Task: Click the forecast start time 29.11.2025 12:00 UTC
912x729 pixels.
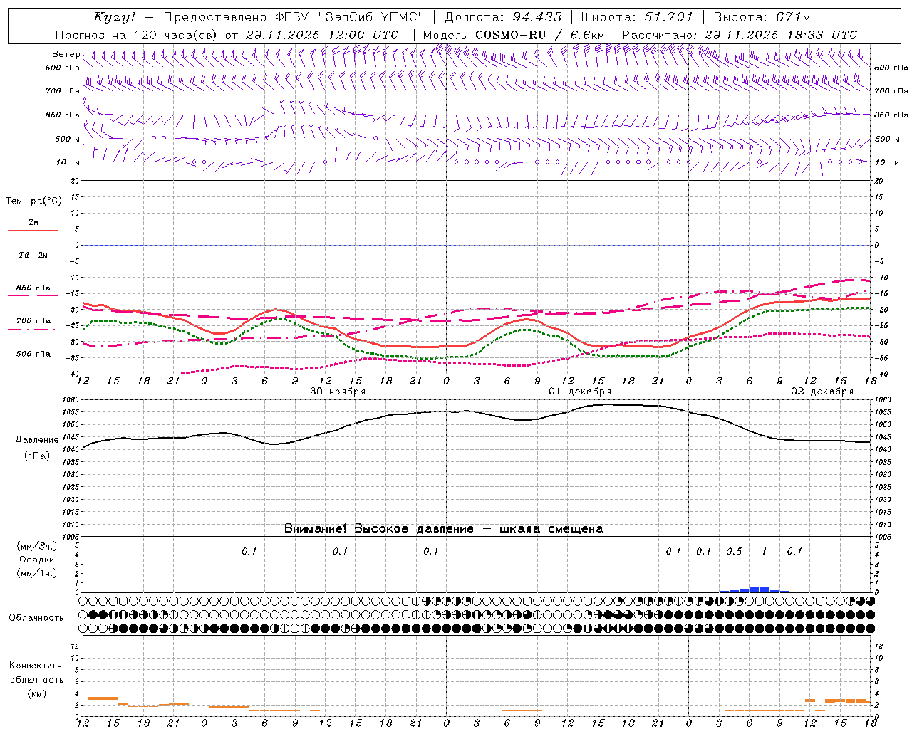Action: click(322, 35)
